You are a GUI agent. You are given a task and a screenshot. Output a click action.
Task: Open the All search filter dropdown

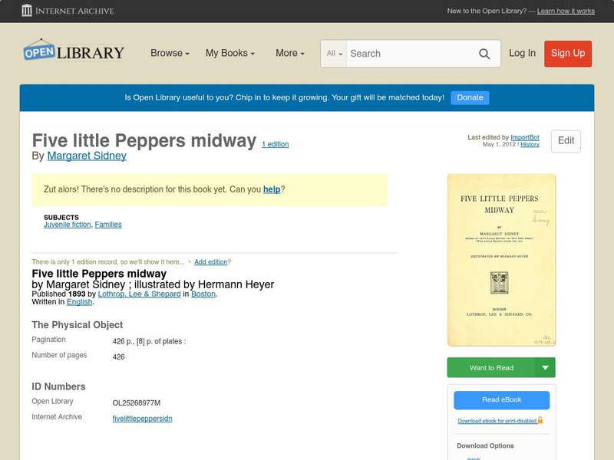(x=336, y=54)
